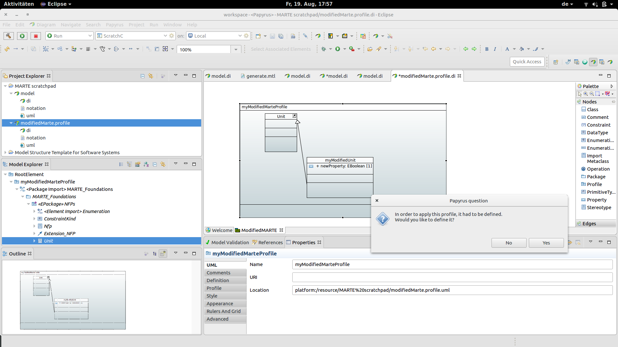Toggle Link with Editor in Project Explorer
618x347 pixels.
tap(151, 76)
